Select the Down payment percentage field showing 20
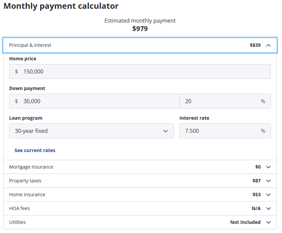This screenshot has width=282, height=233. click(220, 101)
